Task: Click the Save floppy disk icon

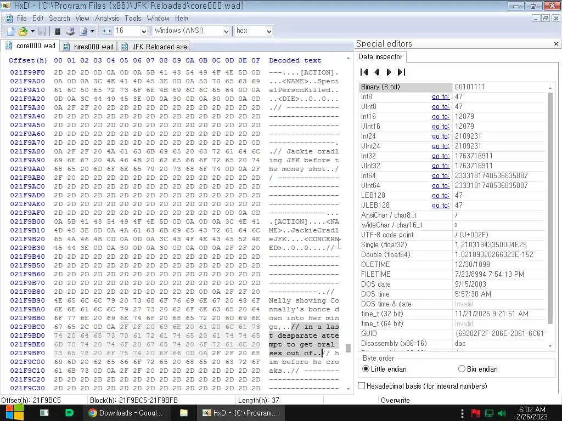Action: tap(42, 31)
